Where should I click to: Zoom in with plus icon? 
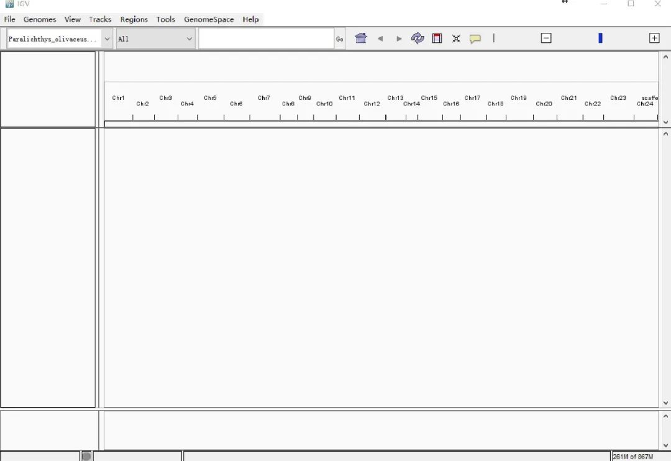(654, 38)
